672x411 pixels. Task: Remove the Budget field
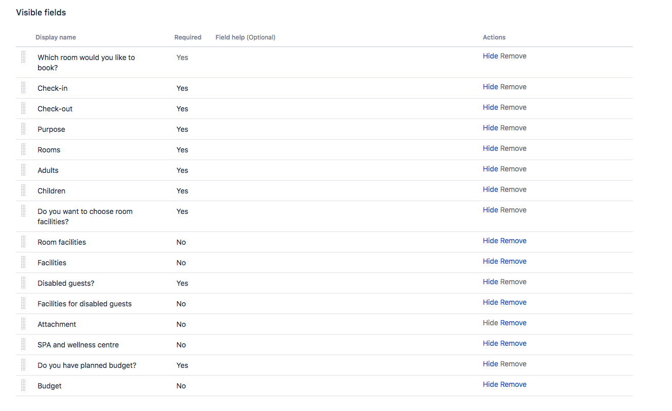point(513,384)
